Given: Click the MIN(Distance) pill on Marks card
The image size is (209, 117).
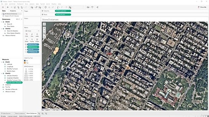Looking at the screenshot, I should (33, 47).
